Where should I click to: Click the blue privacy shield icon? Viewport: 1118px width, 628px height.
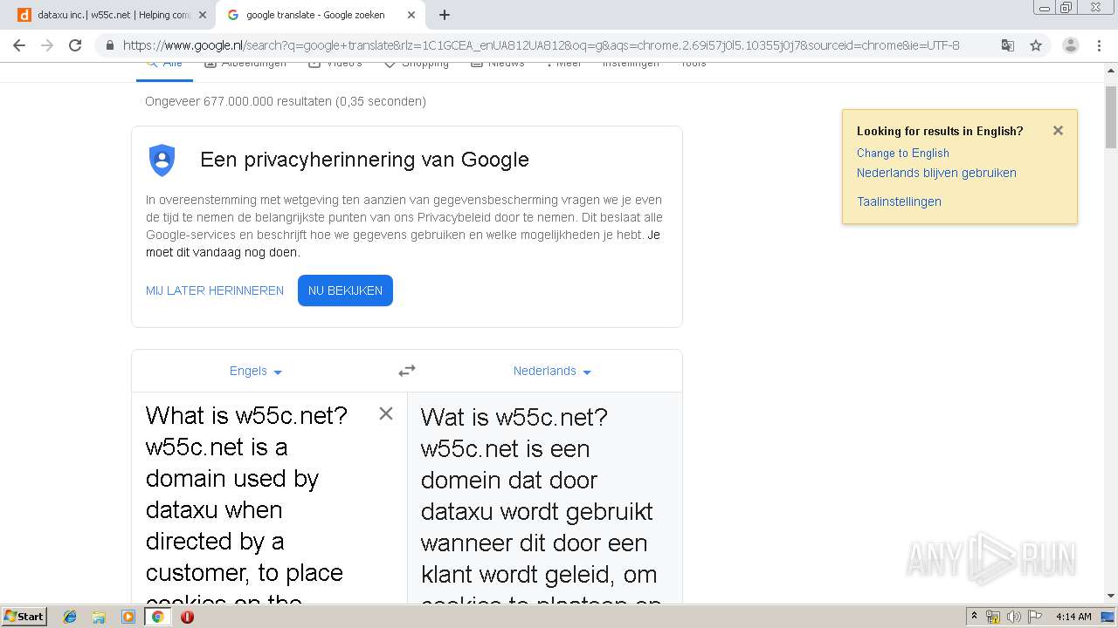(162, 160)
